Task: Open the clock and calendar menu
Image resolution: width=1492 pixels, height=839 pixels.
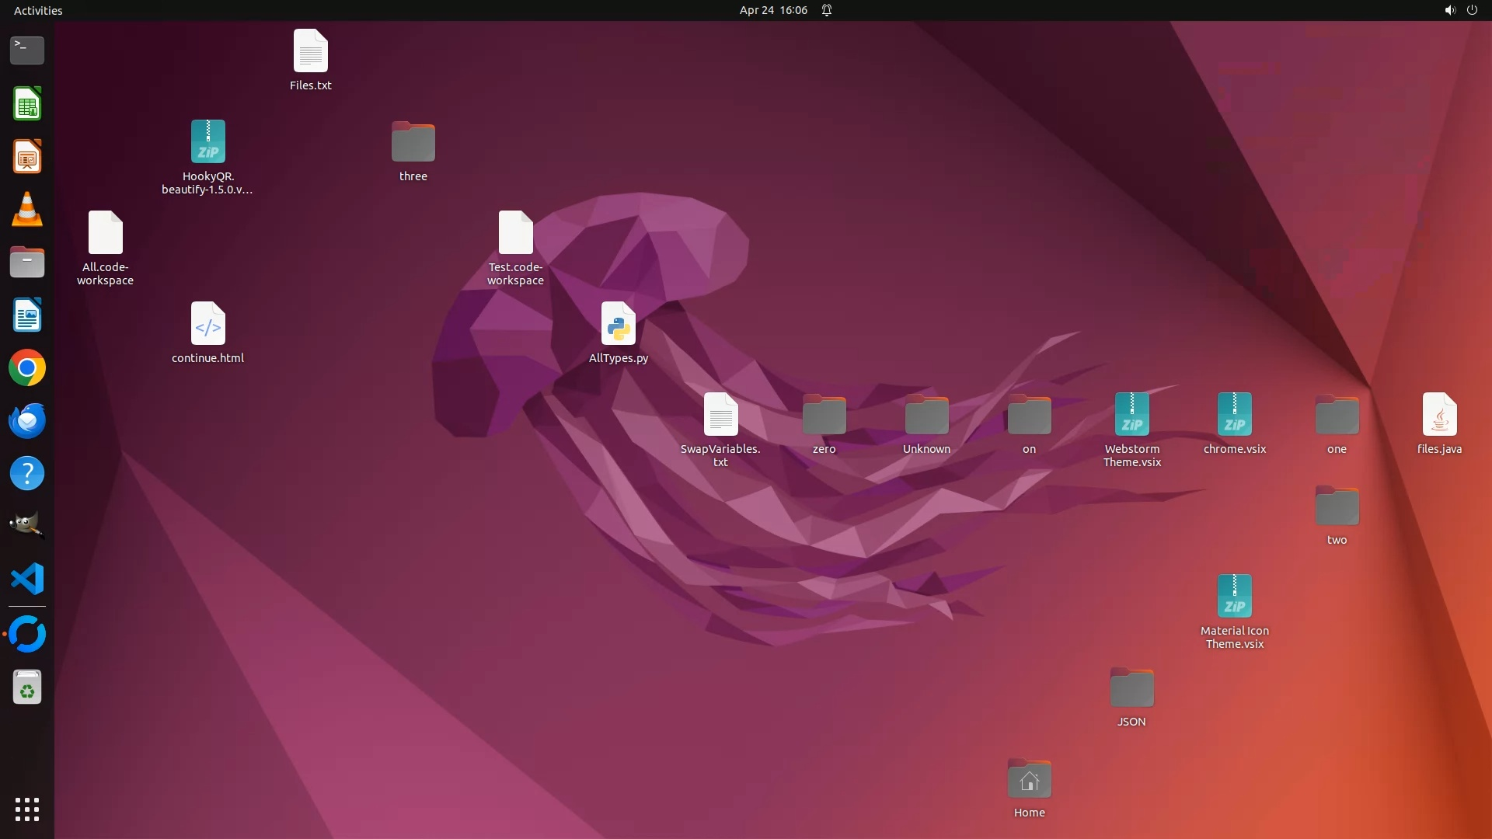Action: pos(773,10)
